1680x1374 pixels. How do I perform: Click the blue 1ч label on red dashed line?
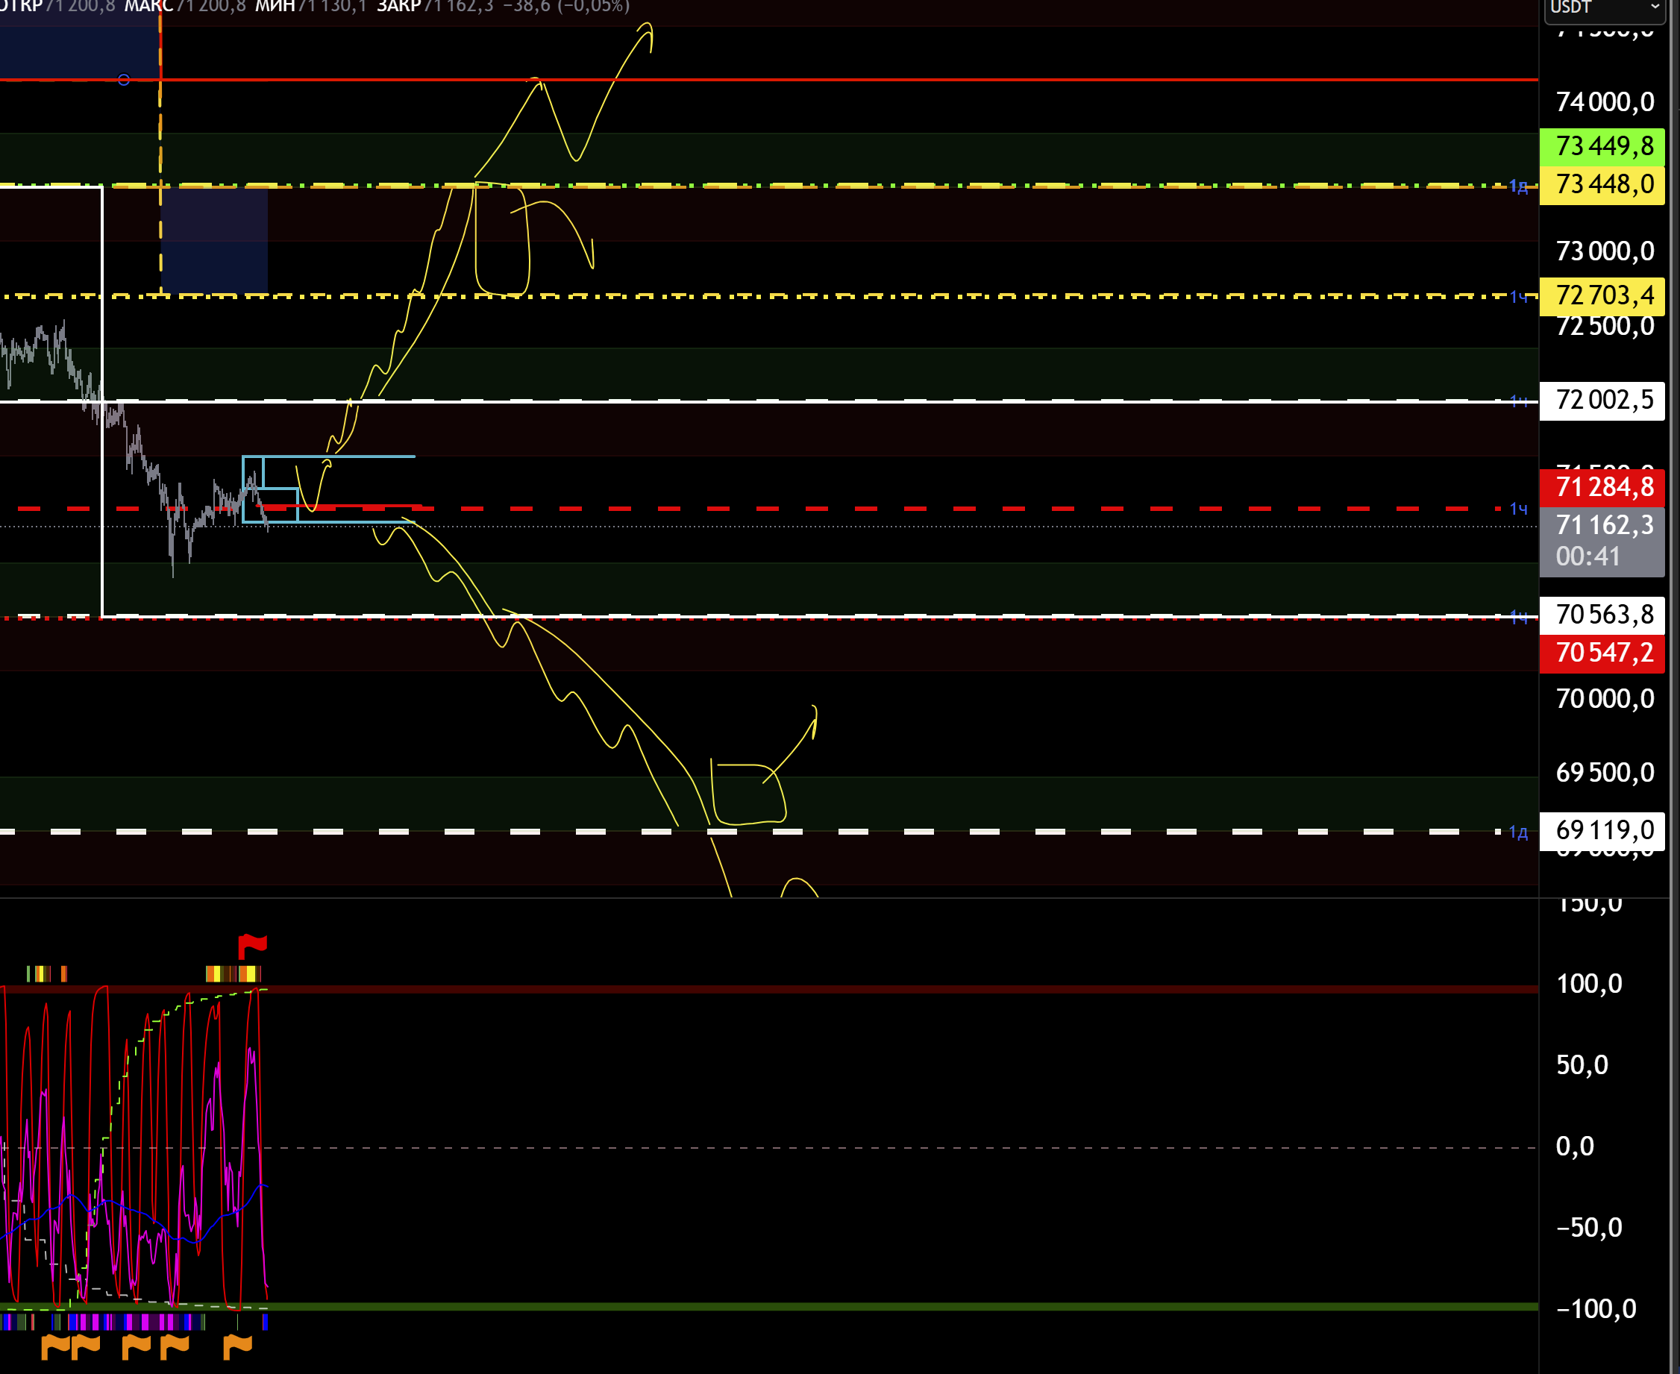[1518, 509]
